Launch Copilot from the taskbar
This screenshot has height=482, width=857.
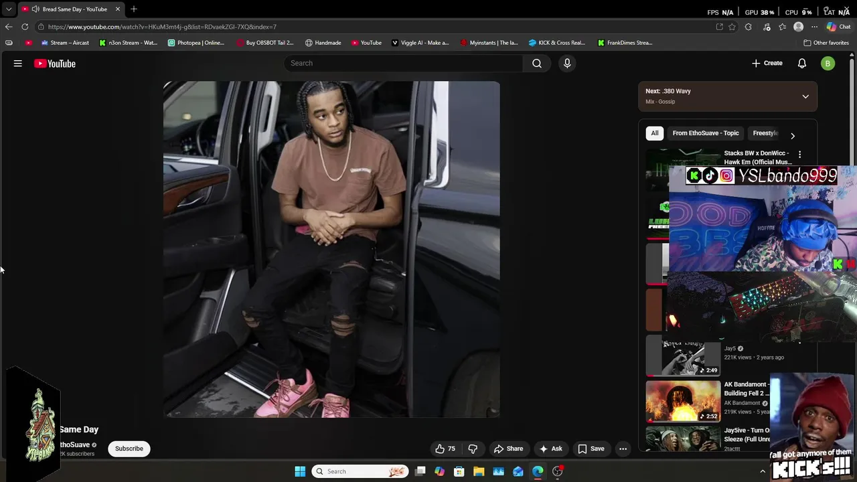coord(440,471)
